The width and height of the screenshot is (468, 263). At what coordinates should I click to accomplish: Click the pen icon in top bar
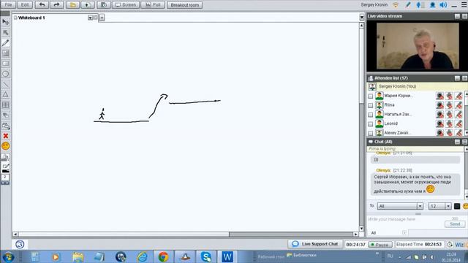408,5
